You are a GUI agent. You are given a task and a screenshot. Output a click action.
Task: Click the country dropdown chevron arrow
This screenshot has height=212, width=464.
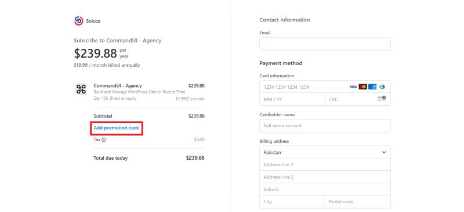[384, 152]
